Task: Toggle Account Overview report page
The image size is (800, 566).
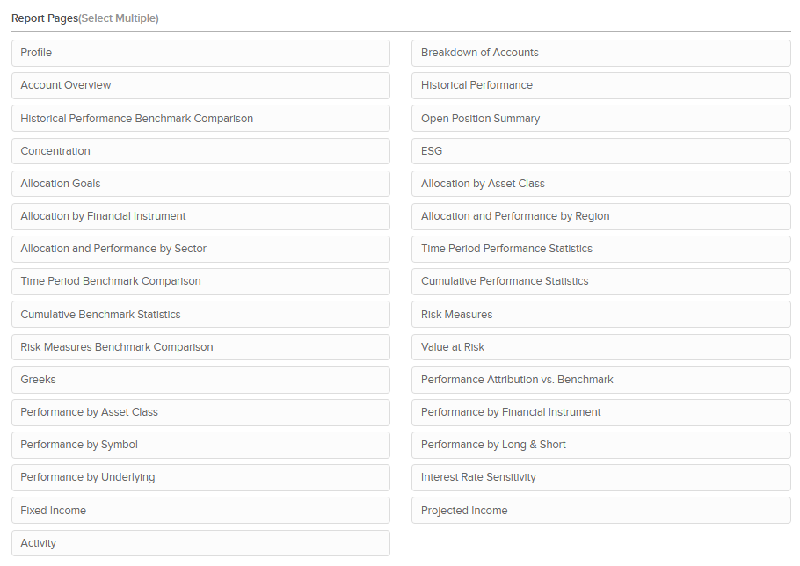Action: [200, 85]
